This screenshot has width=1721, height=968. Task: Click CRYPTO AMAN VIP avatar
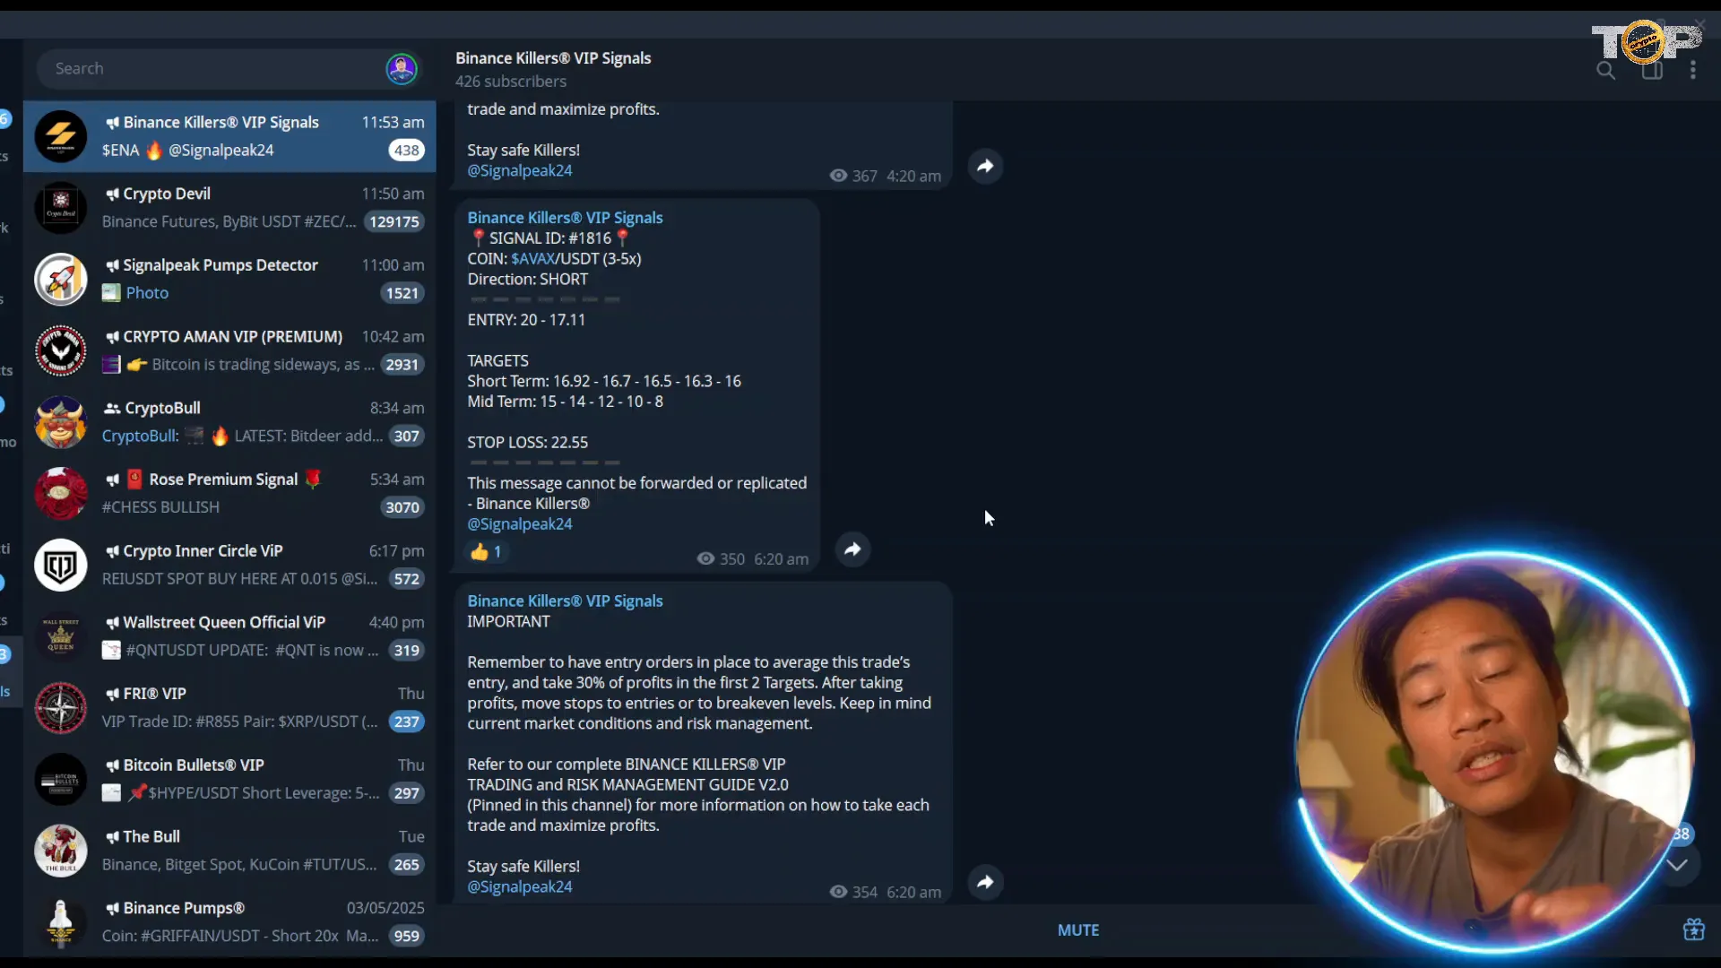click(x=61, y=350)
